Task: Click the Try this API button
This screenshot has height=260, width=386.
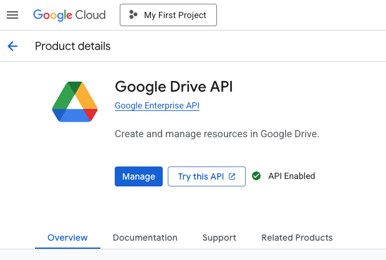Action: (206, 176)
